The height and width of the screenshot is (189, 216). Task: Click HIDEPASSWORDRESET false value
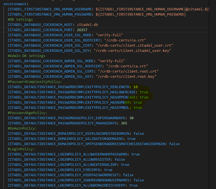tap(128, 175)
